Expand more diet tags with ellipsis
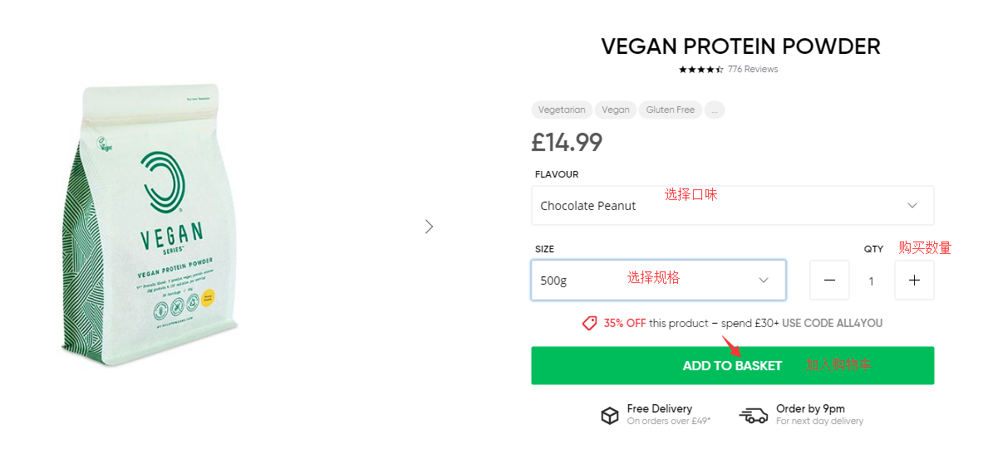 pyautogui.click(x=714, y=110)
